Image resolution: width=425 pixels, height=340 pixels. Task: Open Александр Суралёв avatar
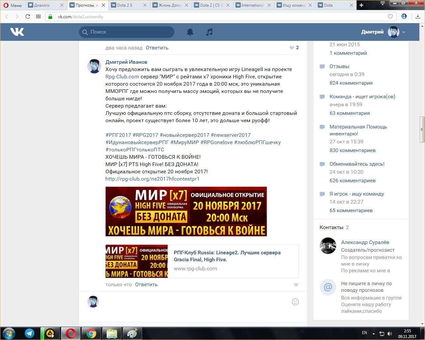328,246
